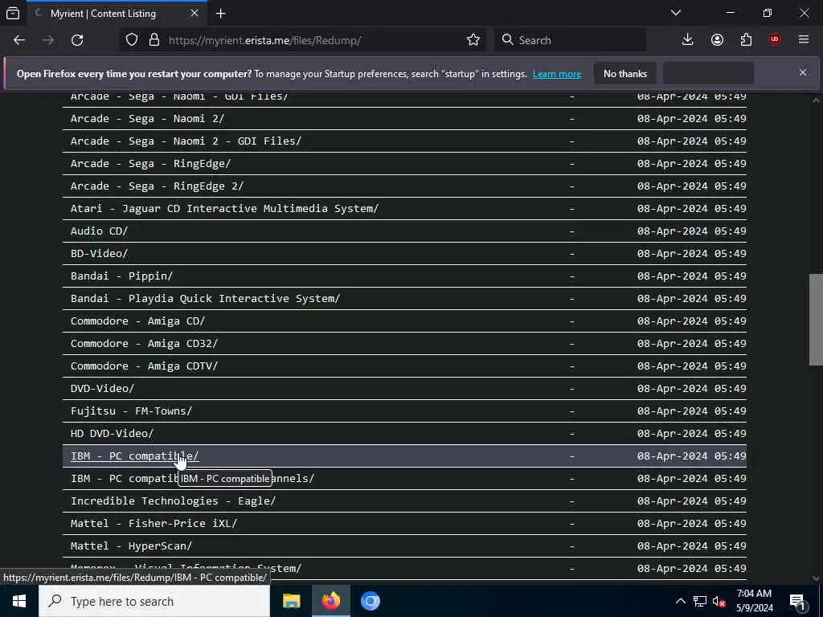
Task: Select the Myrient Content Listing tab
Action: click(x=117, y=14)
